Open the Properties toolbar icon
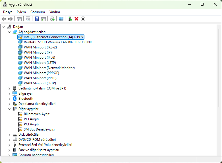222x163 pixels. [28, 19]
